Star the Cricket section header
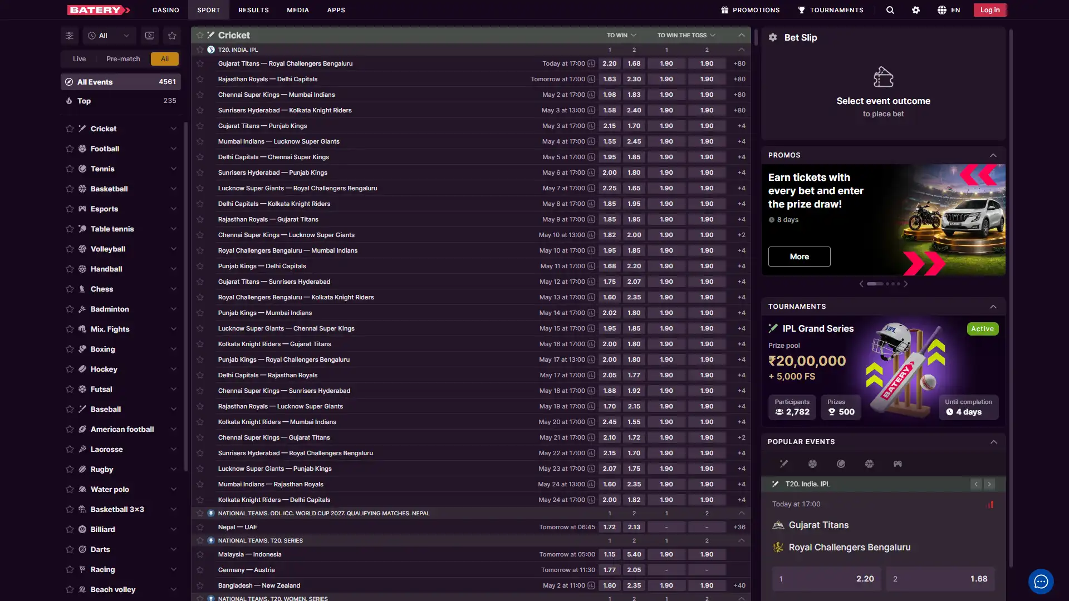Screen dimensions: 1069x601 point(200,35)
